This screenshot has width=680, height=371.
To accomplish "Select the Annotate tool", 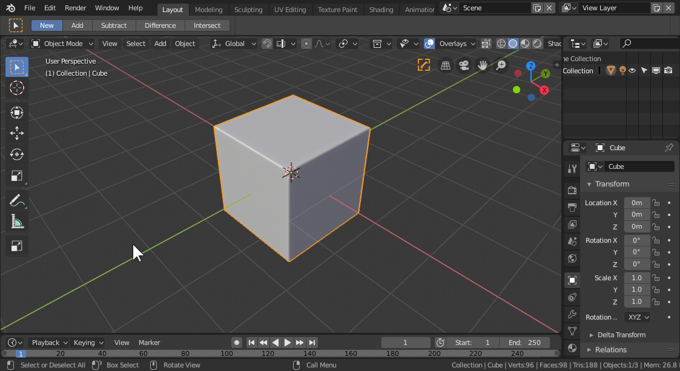I will click(x=17, y=200).
